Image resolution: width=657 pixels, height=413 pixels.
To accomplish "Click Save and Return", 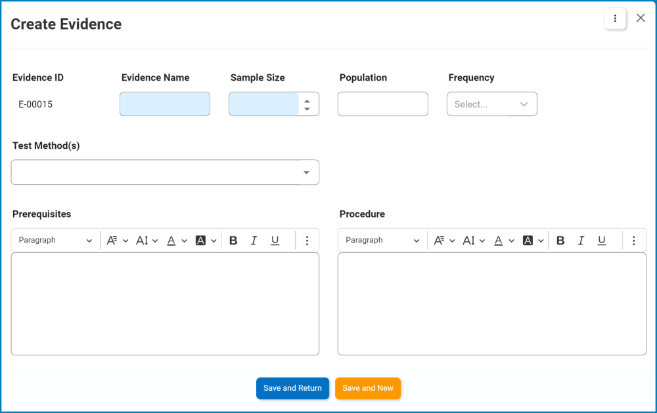I will point(292,388).
